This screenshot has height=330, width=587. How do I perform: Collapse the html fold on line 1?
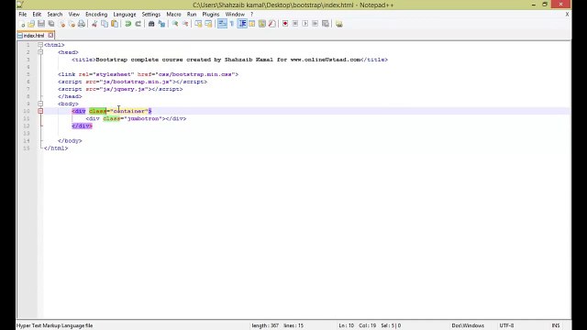coord(40,45)
